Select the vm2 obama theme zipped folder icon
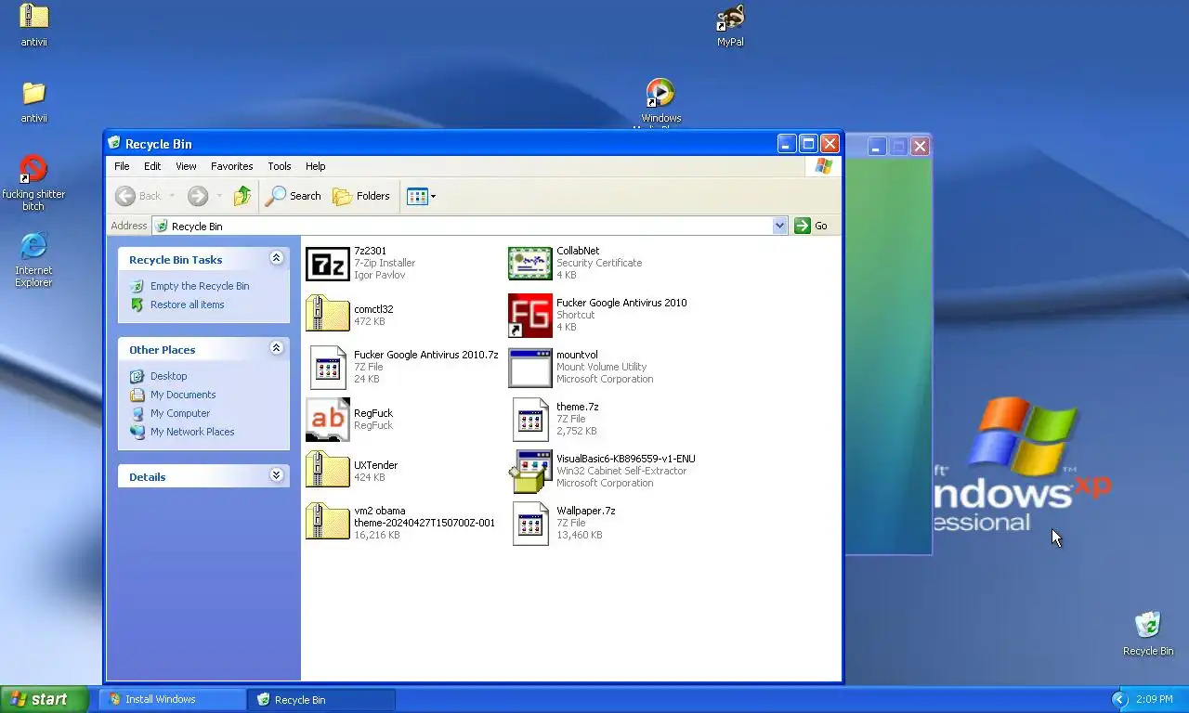 [327, 523]
